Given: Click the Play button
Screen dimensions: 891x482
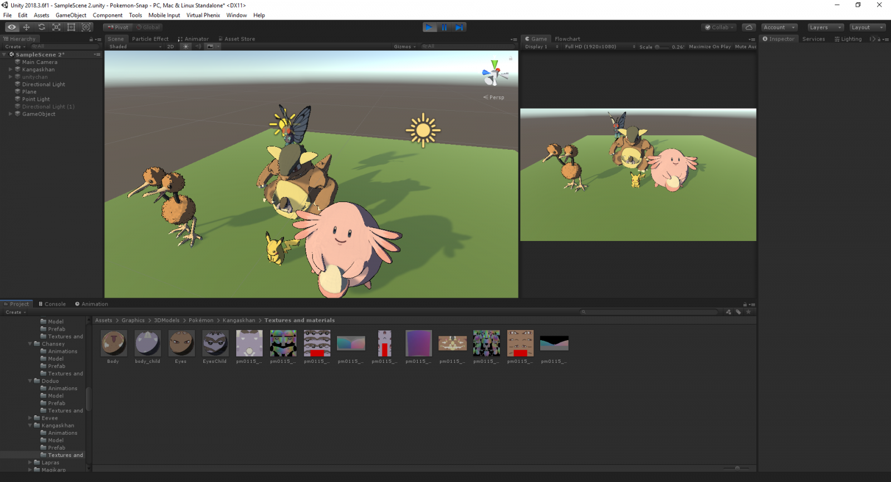Looking at the screenshot, I should coord(429,27).
